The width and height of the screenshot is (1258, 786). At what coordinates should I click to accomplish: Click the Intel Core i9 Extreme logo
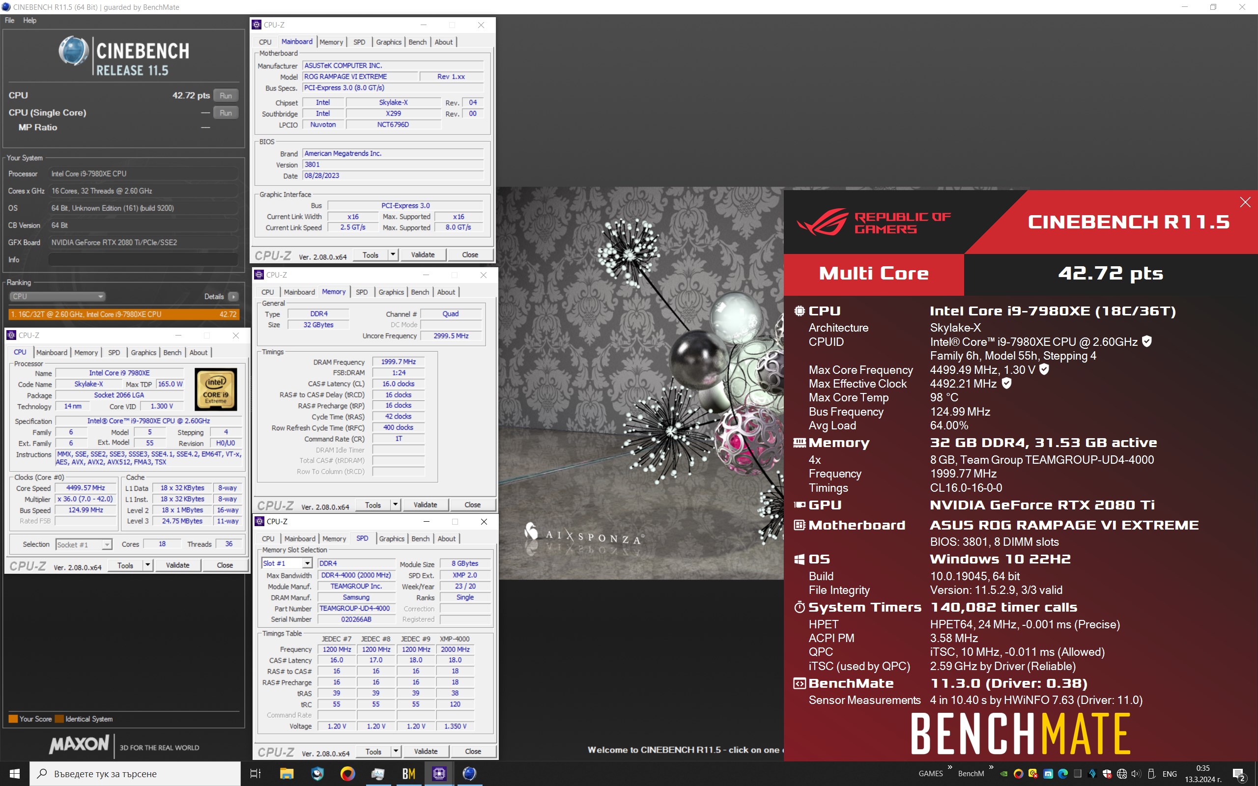tap(216, 390)
